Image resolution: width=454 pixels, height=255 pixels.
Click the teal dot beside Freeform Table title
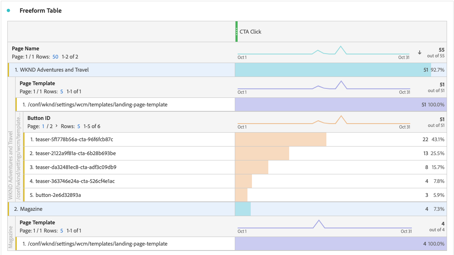[8, 11]
